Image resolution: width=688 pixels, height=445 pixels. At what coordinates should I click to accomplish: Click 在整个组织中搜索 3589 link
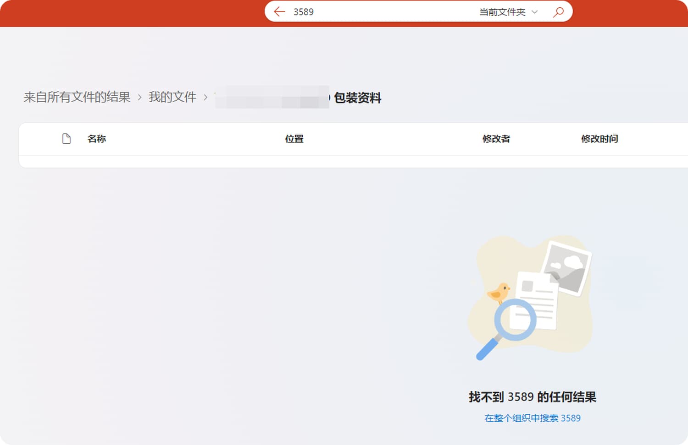click(532, 418)
